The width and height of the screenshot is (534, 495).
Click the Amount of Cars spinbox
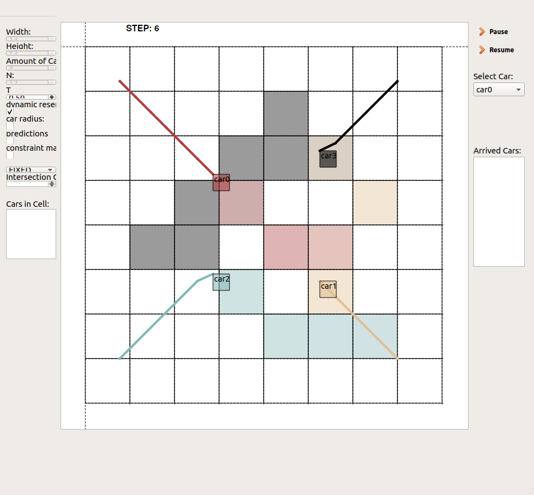pyautogui.click(x=31, y=68)
